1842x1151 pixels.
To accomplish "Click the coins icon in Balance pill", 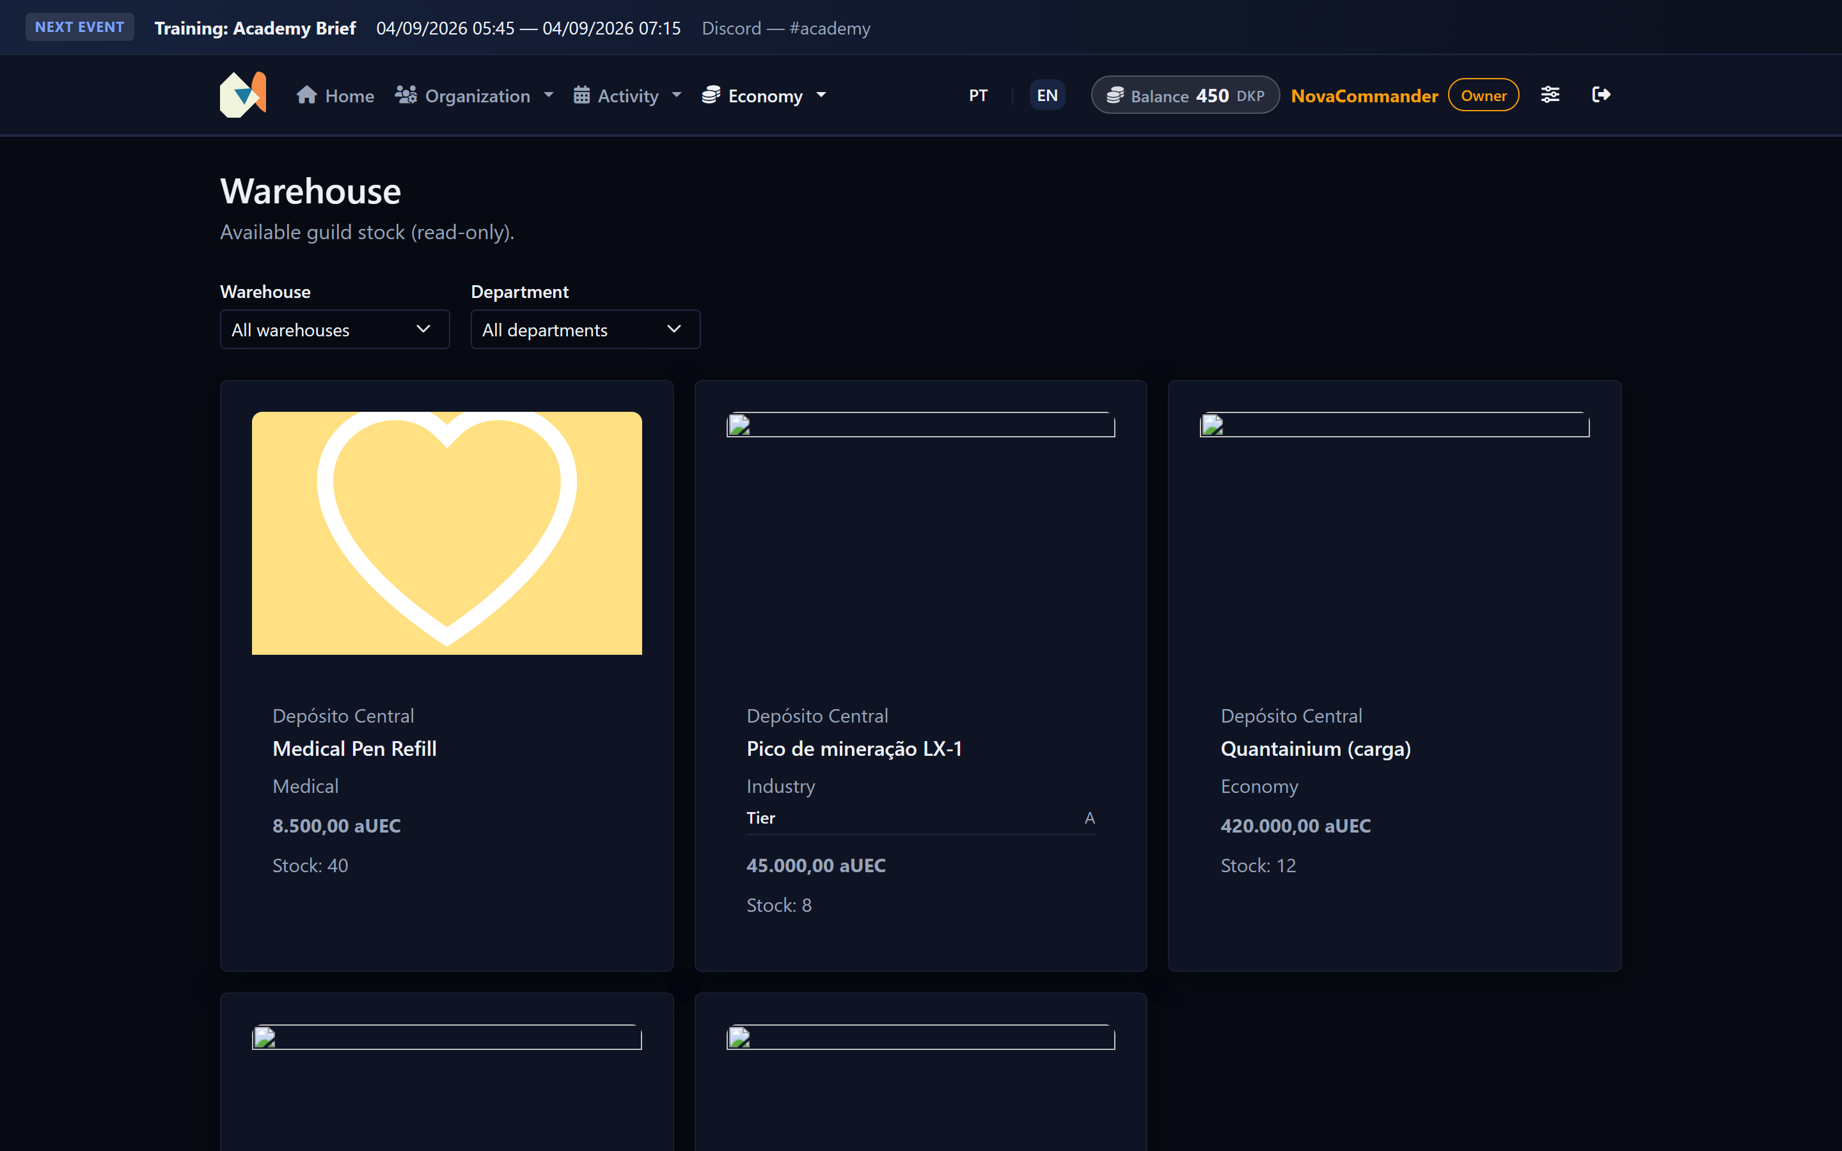I will (1115, 95).
